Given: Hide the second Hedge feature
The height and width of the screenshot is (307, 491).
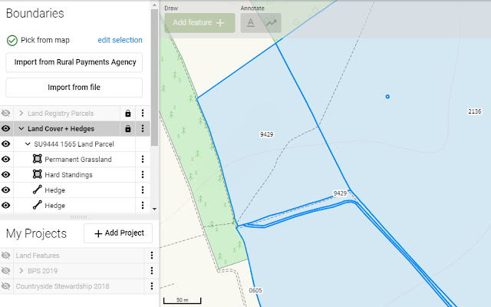Looking at the screenshot, I should pyautogui.click(x=6, y=205).
